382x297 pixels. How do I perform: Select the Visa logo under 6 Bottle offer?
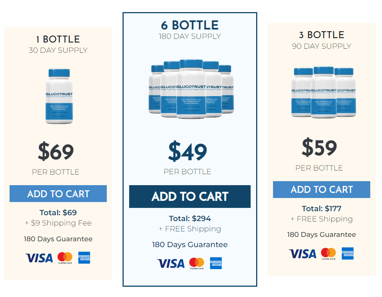(171, 263)
